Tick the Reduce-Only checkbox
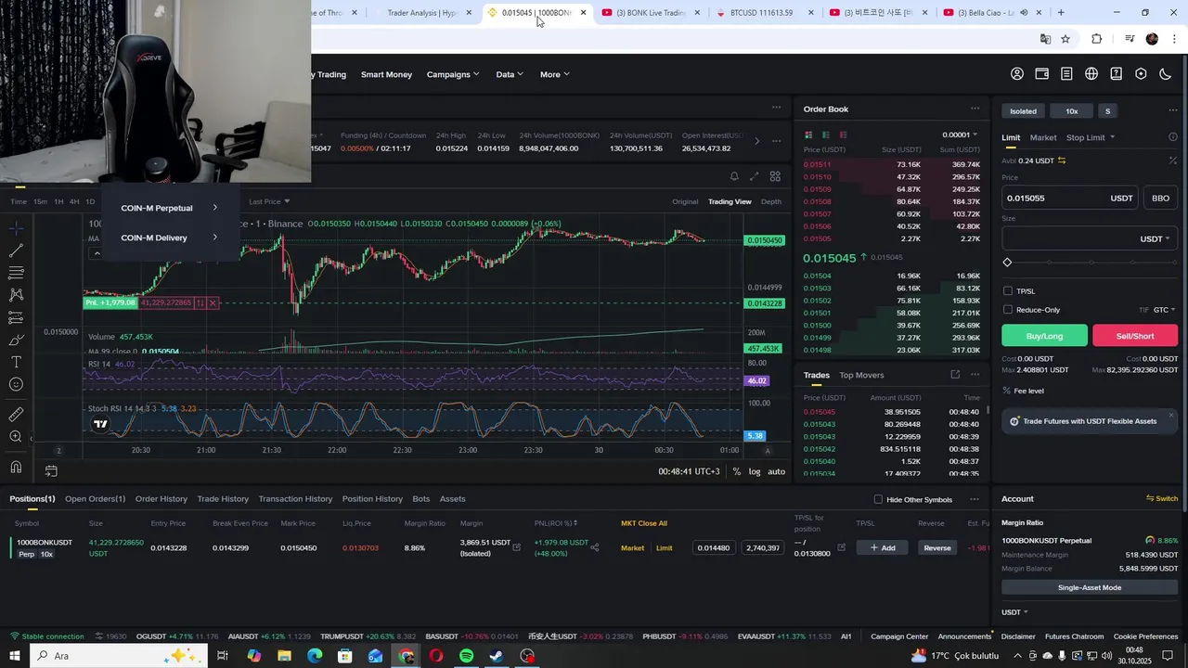 1008,310
